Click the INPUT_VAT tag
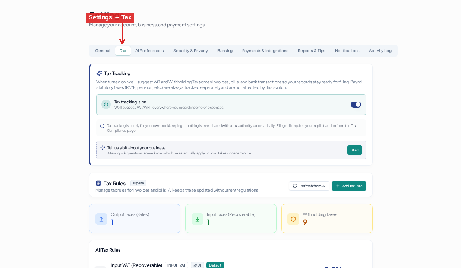This screenshot has height=268, width=461. pos(176,265)
